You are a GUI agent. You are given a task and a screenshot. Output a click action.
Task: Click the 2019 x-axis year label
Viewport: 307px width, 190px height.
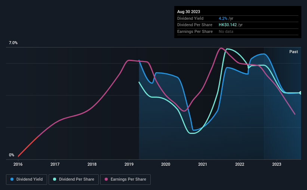(x=129, y=164)
